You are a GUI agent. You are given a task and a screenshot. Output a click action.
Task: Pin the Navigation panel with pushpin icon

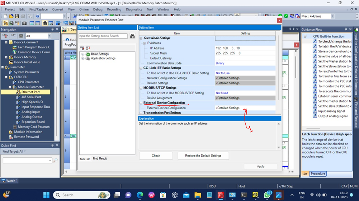52,29
